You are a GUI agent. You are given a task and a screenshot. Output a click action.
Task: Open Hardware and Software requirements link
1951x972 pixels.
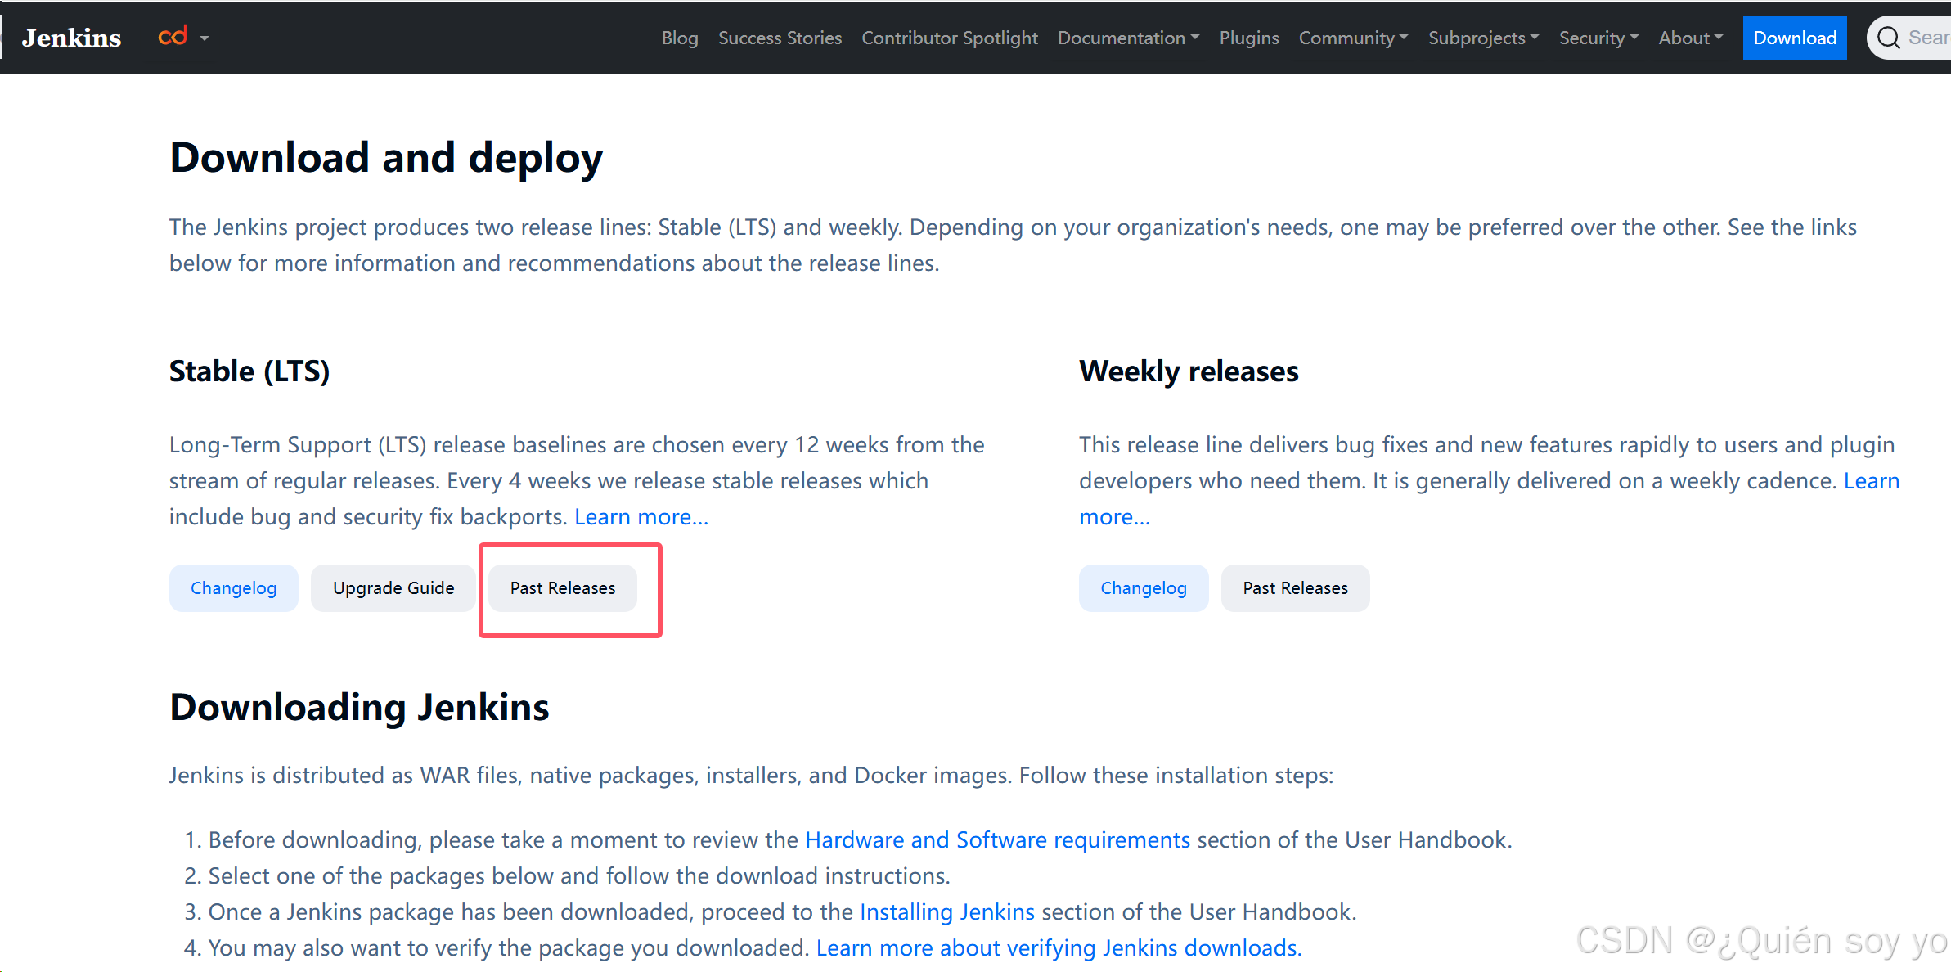coord(998,839)
